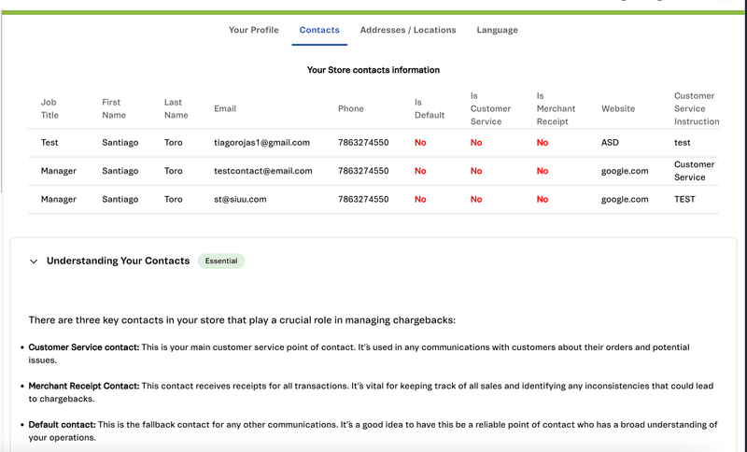Click Manager in the testcontact@email.com row
The width and height of the screenshot is (747, 452).
pyautogui.click(x=59, y=171)
